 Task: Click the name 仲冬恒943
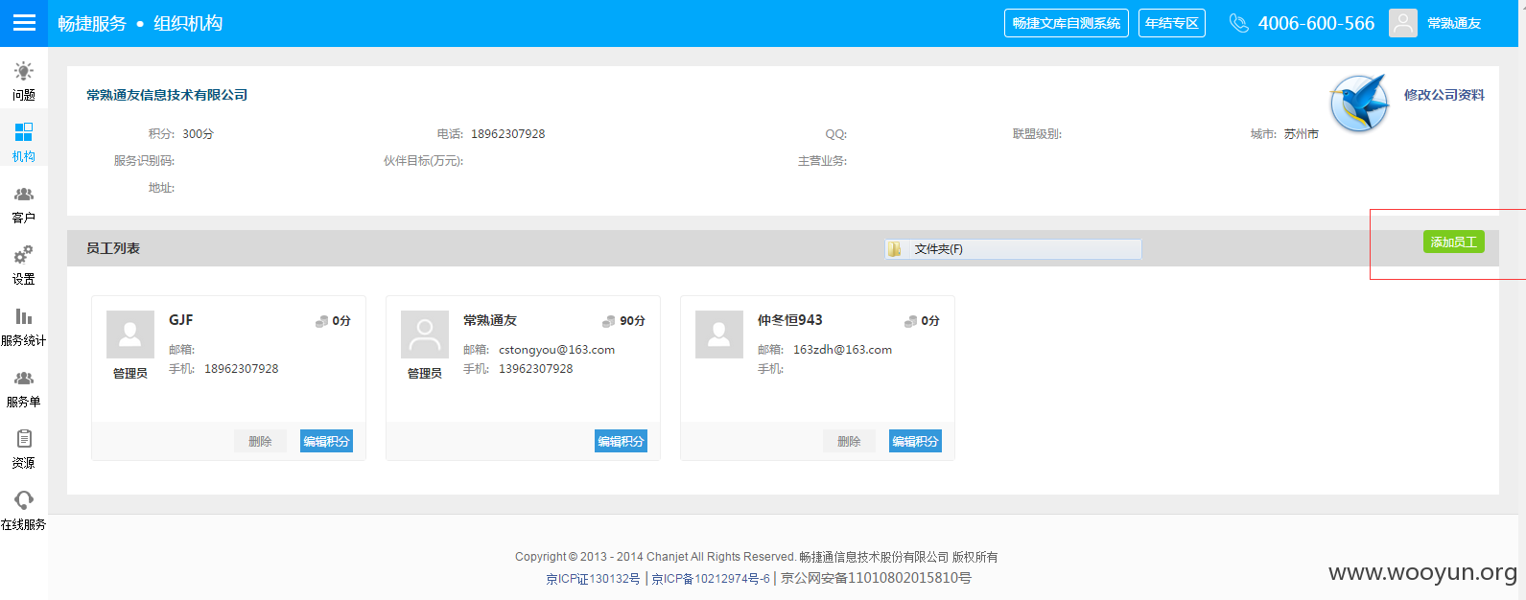[x=790, y=320]
